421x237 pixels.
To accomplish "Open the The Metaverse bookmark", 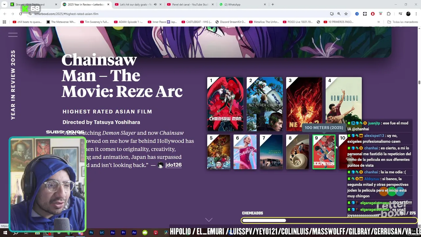I will [x=61, y=22].
